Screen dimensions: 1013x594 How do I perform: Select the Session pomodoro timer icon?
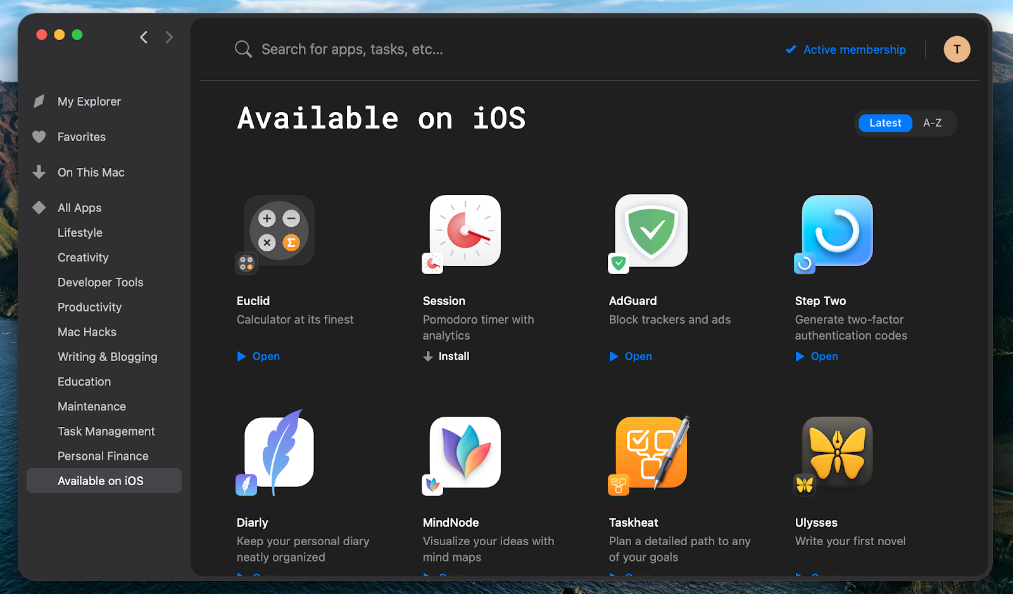click(465, 231)
